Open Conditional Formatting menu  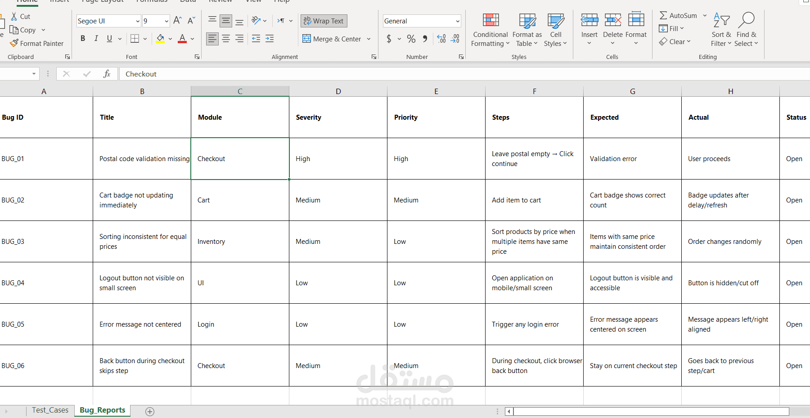(490, 30)
